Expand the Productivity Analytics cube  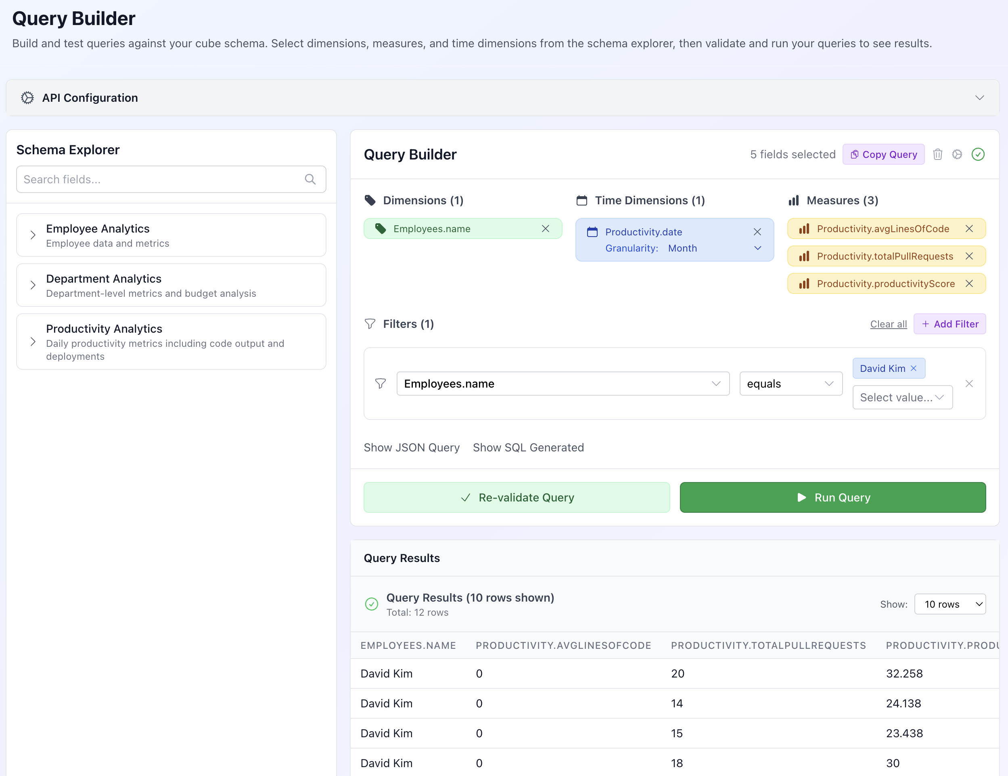(x=33, y=342)
